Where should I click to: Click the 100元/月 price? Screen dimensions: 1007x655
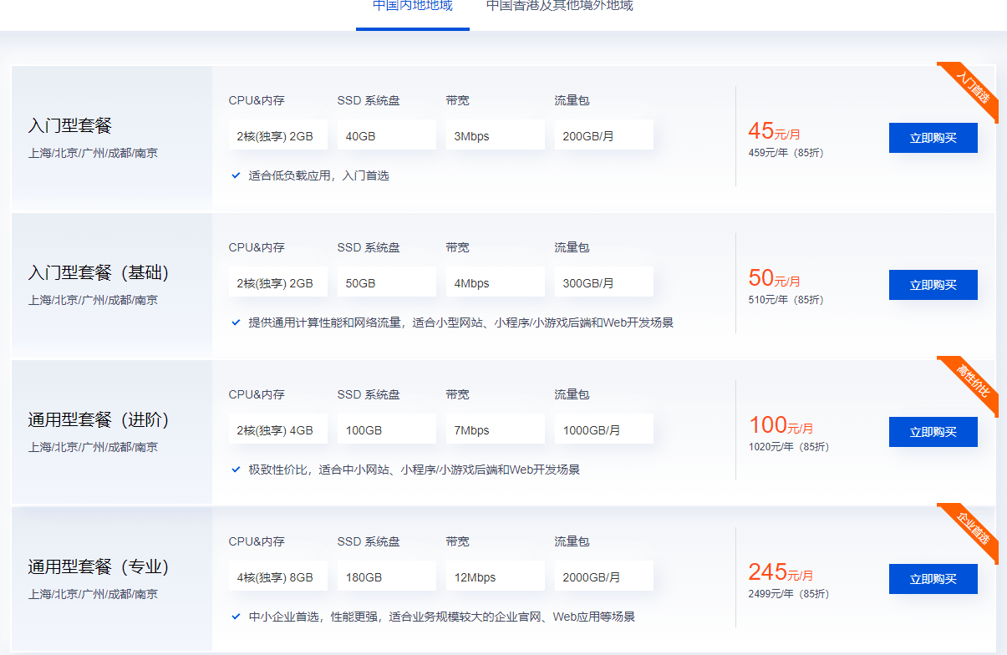(x=781, y=425)
